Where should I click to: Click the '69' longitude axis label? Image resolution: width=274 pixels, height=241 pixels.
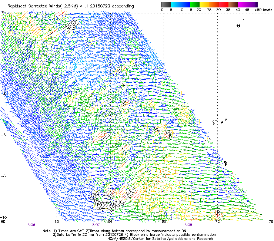[164, 222]
